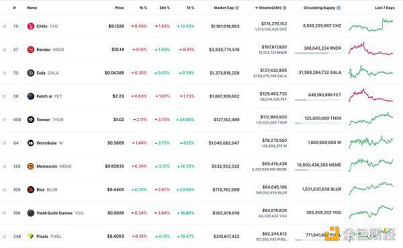
Task: Sort by the Volume(24h) column arrow
Action: click(x=257, y=8)
